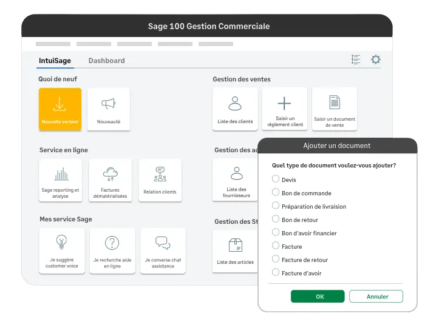
Task: Click the Quoi de neuf heading
Action: point(58,79)
